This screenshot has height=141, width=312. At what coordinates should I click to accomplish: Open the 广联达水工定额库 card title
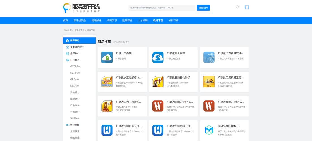coord(128,78)
